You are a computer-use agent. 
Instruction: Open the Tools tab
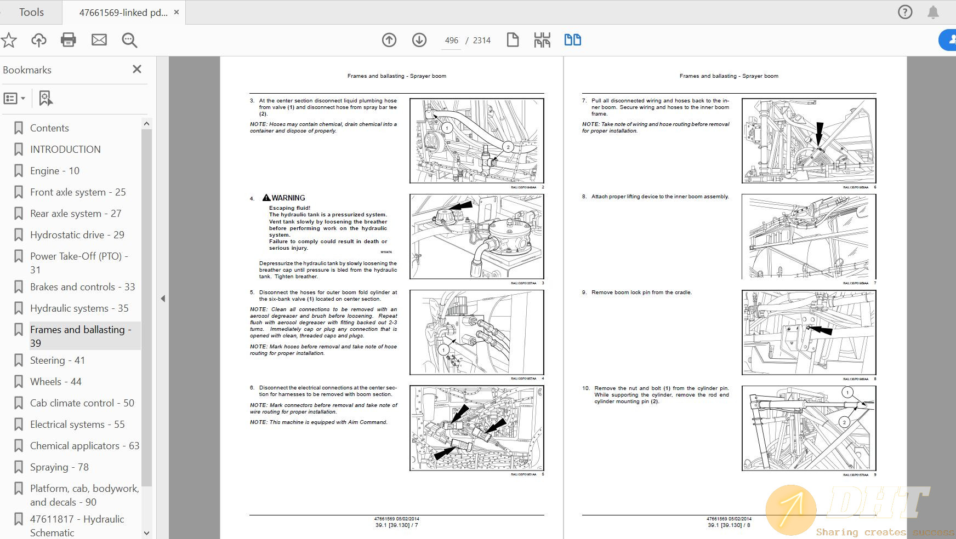(x=31, y=12)
